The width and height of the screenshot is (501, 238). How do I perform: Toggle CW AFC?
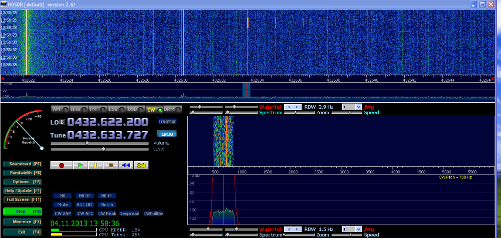point(85,213)
